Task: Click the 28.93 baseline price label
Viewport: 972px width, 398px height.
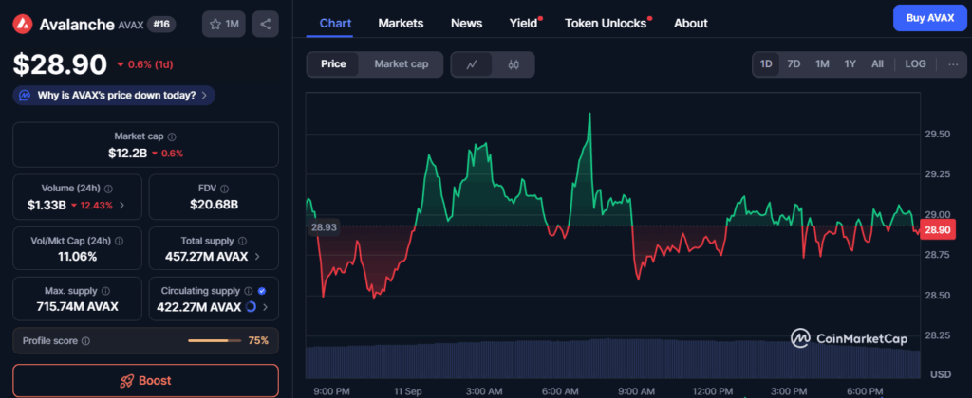Action: (325, 227)
